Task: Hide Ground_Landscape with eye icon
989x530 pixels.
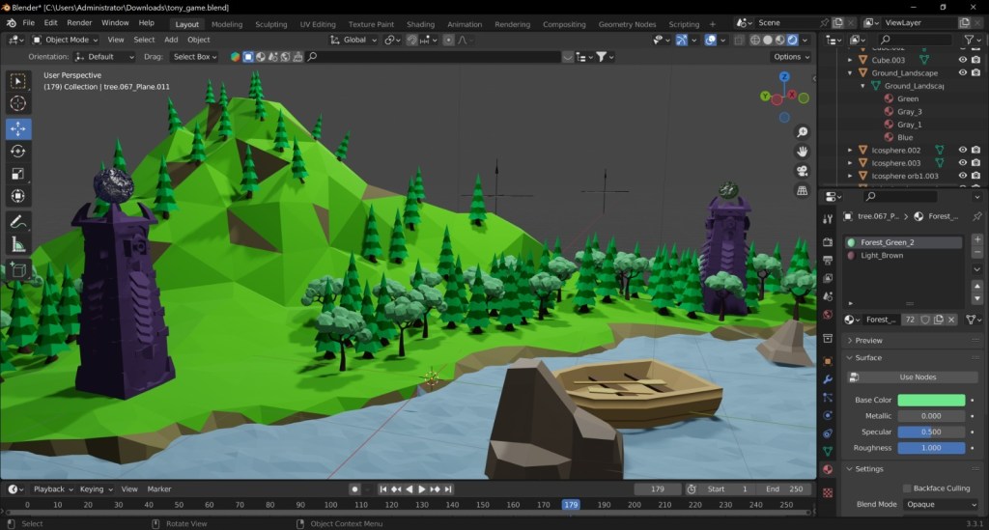Action: (962, 72)
